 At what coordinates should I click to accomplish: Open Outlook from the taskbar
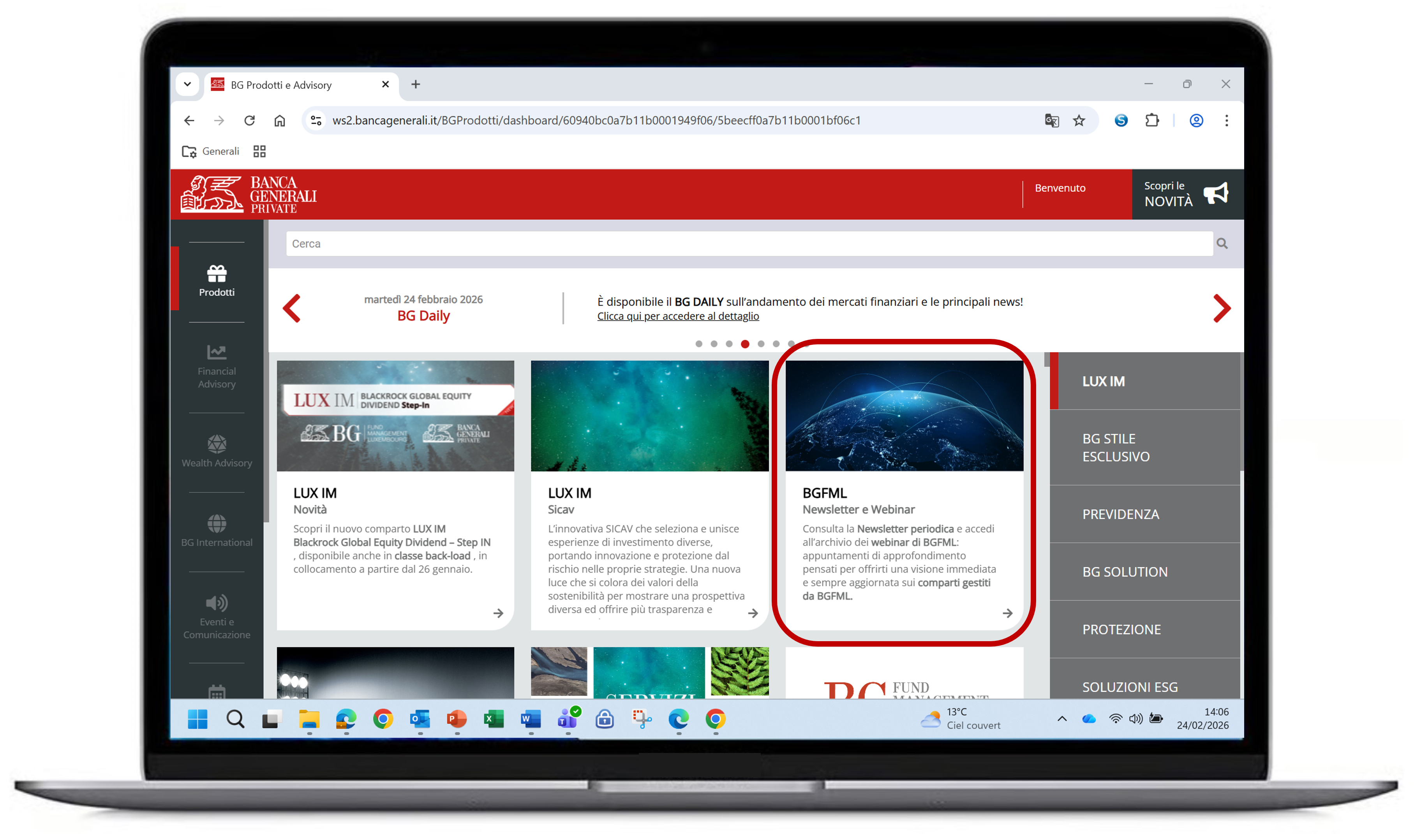pyautogui.click(x=420, y=719)
